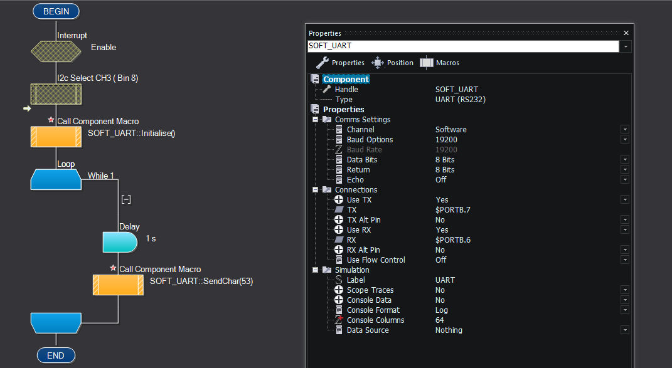Click the Label value UART
The width and height of the screenshot is (672, 368).
pos(445,280)
